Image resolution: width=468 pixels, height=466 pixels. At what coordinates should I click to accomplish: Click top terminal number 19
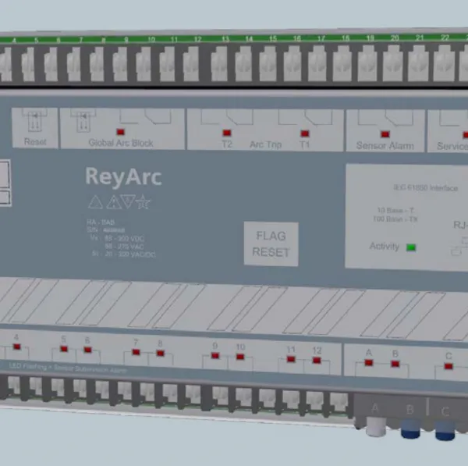[370, 38]
